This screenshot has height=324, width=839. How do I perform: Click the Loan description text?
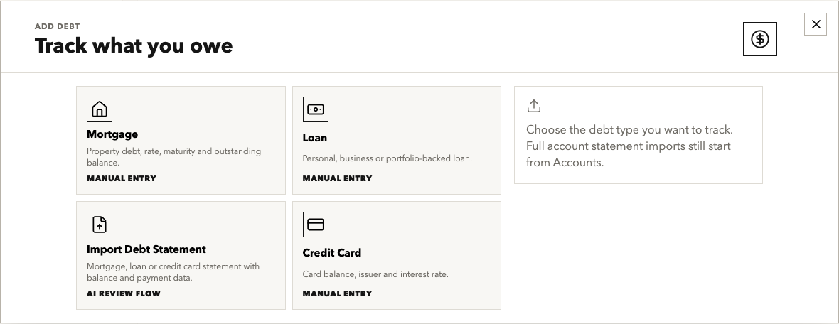point(388,158)
